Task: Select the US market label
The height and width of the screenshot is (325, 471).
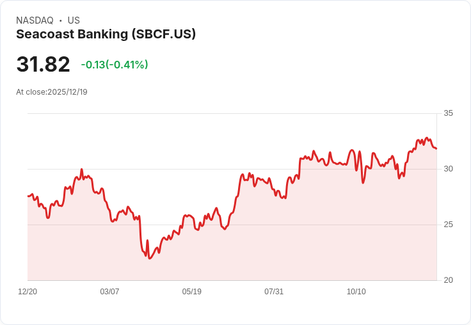Action: [74, 20]
